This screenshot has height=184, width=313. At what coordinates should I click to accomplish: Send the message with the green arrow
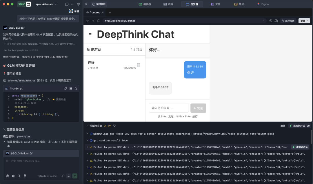point(75,176)
